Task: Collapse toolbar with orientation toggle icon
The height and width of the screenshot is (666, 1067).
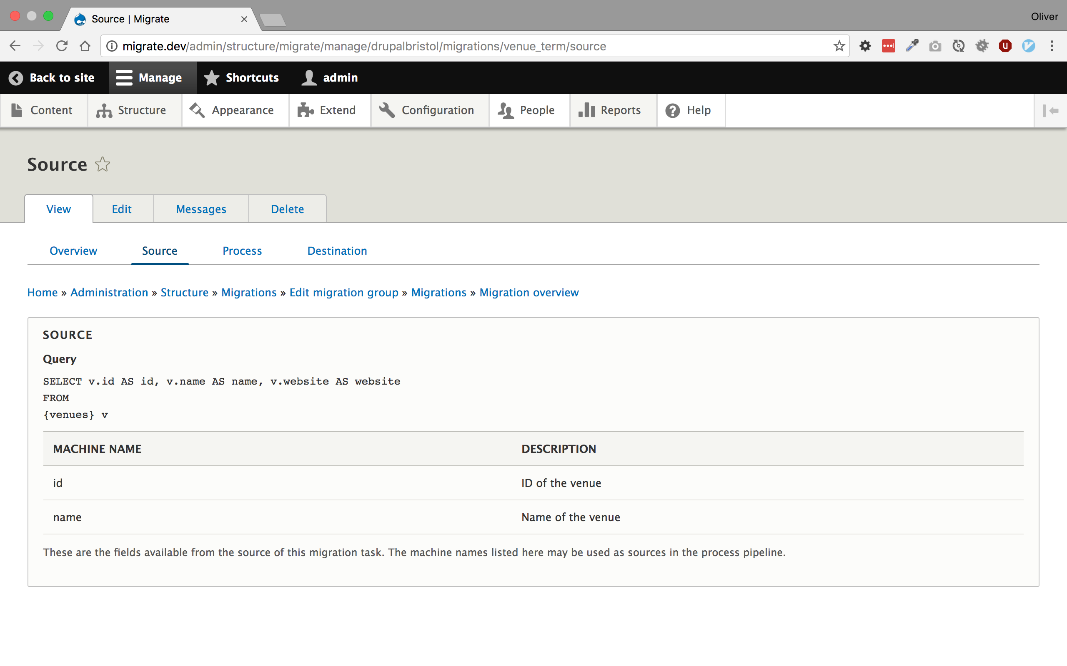Action: point(1050,111)
